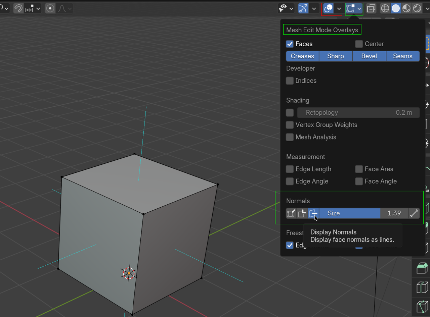Enable Edge Length measurement checkbox
This screenshot has height=317, width=430.
[290, 169]
